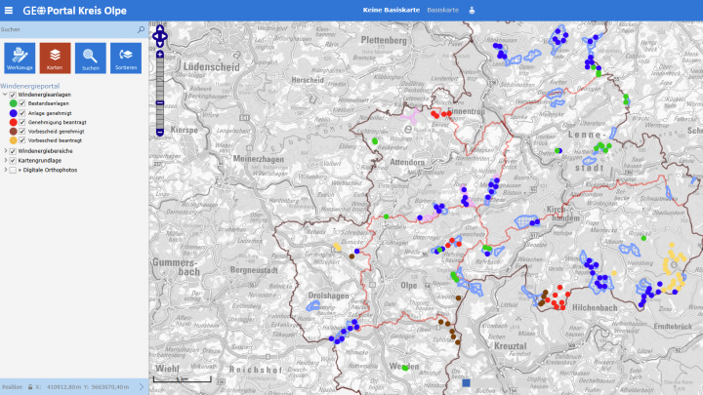Pan the map east with the right arrow
Viewport: 703px width, 395px height.
(x=165, y=36)
